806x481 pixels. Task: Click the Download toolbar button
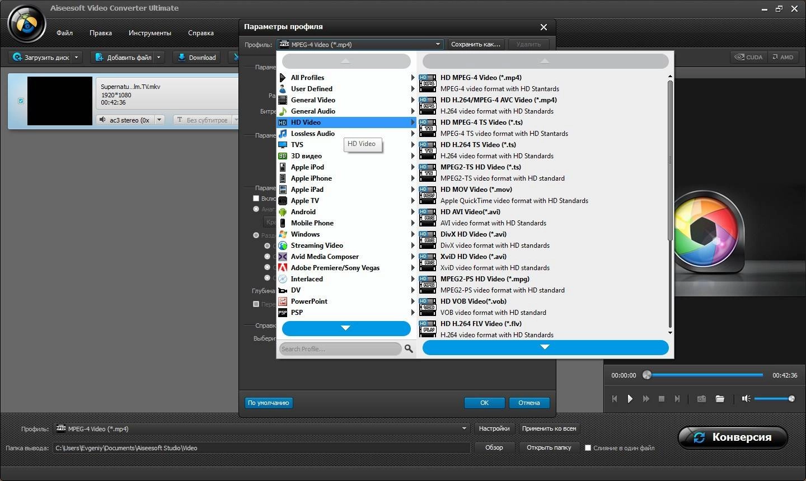click(196, 57)
